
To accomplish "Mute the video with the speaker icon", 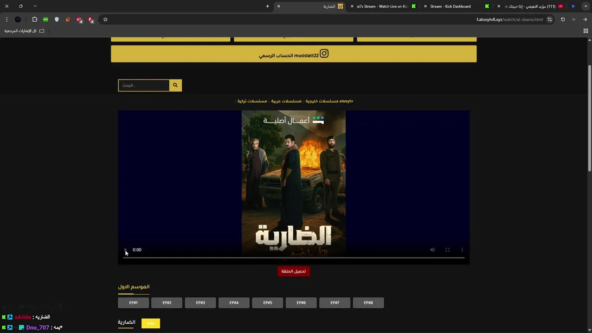I will coord(432,250).
